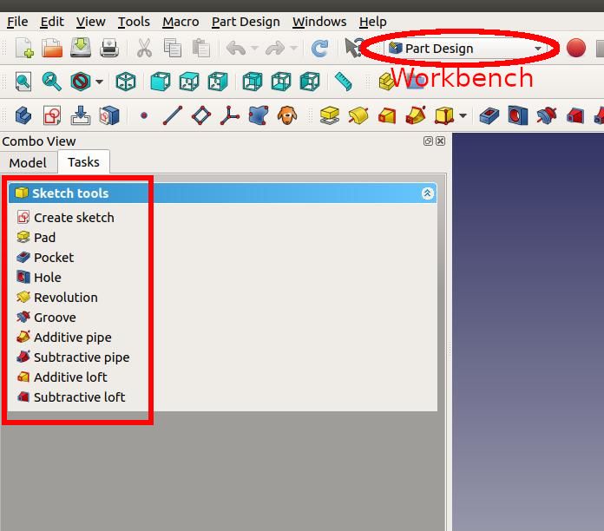Click the Redo arrow
604x531 pixels.
(x=275, y=49)
